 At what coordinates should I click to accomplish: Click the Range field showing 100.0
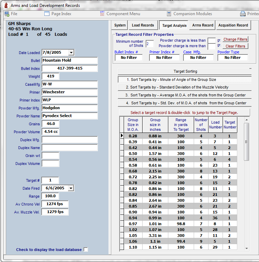pyautogui.click(x=50, y=196)
